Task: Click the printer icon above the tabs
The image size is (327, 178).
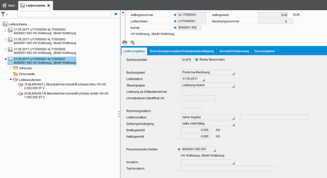Action: coord(125,42)
